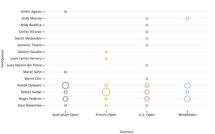Click Rafael Nadal's Australian Open bubble
The height and width of the screenshot is (134, 215).
(x=66, y=92)
